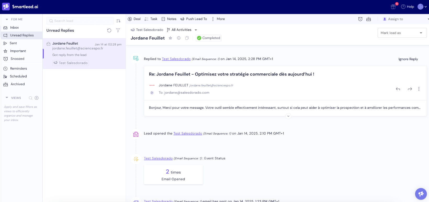Add a new saved view
Image resolution: width=429 pixels, height=202 pixels.
coord(37,98)
